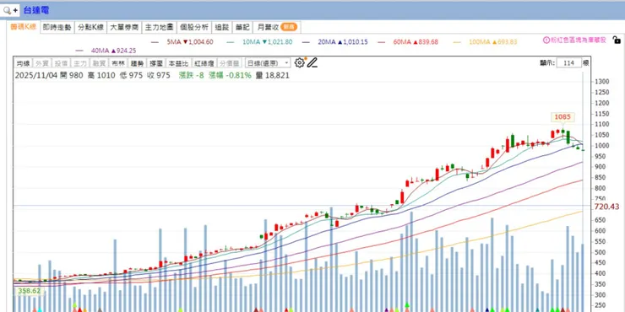This screenshot has height=312, width=625.
Task: Open the 日線(還原) period dropdown
Action: tap(268, 63)
